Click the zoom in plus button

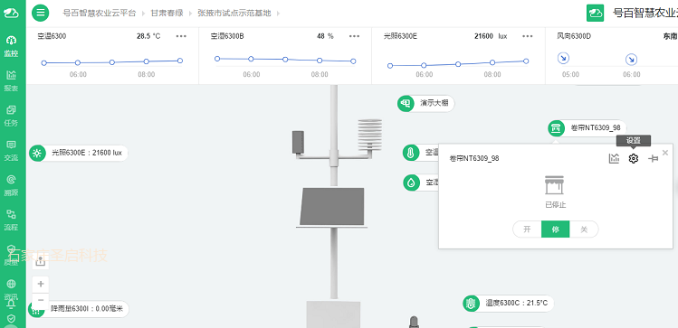tap(41, 284)
